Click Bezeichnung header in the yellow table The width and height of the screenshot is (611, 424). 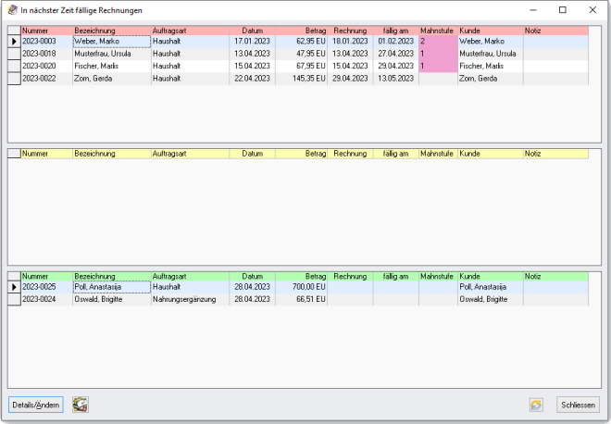click(x=111, y=153)
